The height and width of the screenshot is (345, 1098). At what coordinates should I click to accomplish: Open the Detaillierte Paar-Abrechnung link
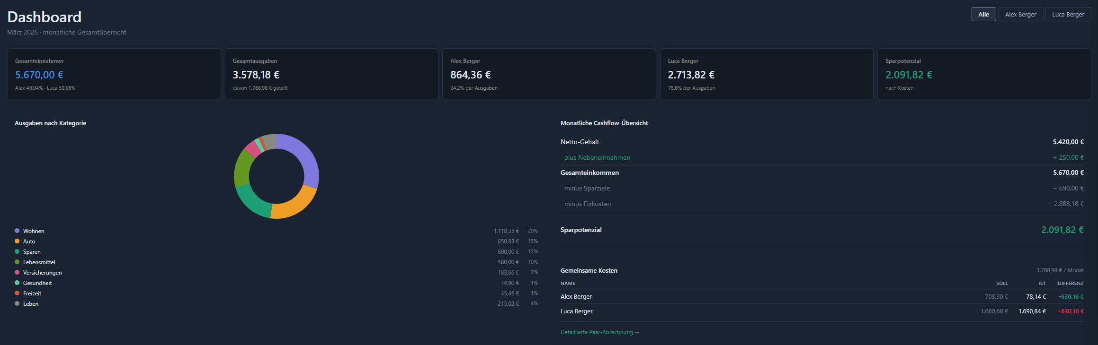[600, 332]
